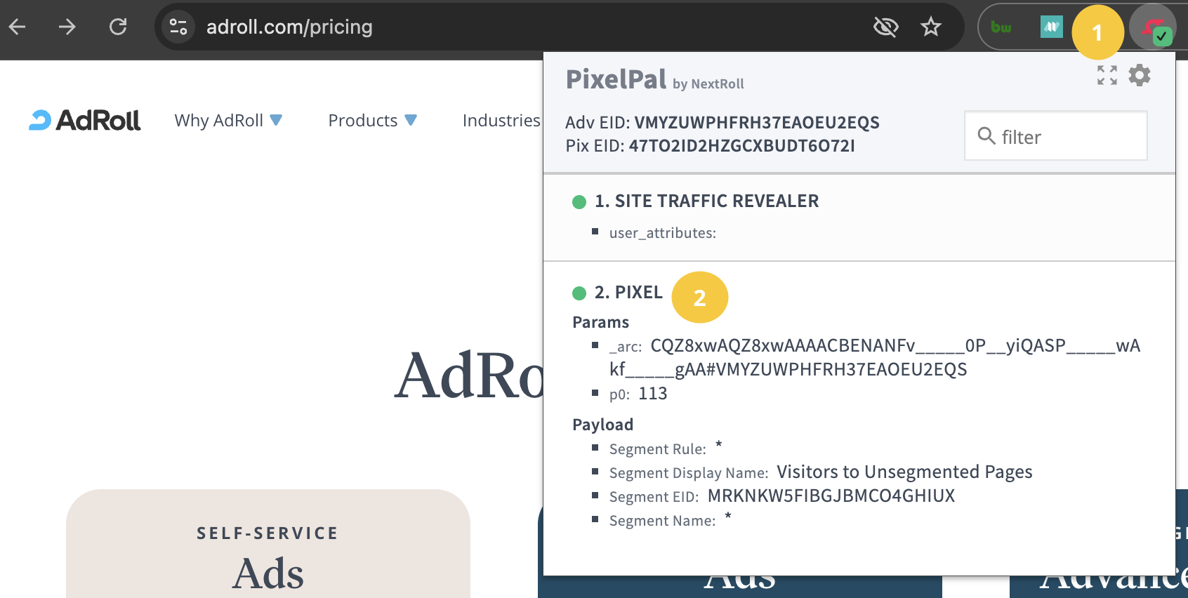Expand the Products dropdown menu
Image resolution: width=1188 pixels, height=598 pixels.
tap(373, 121)
